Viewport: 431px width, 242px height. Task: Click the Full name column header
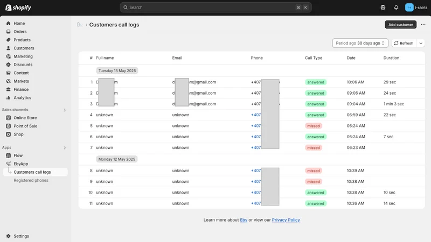point(105,58)
